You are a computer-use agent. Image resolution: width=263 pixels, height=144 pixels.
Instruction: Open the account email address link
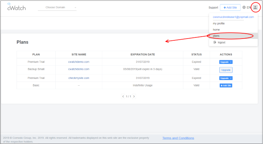coord(233,17)
